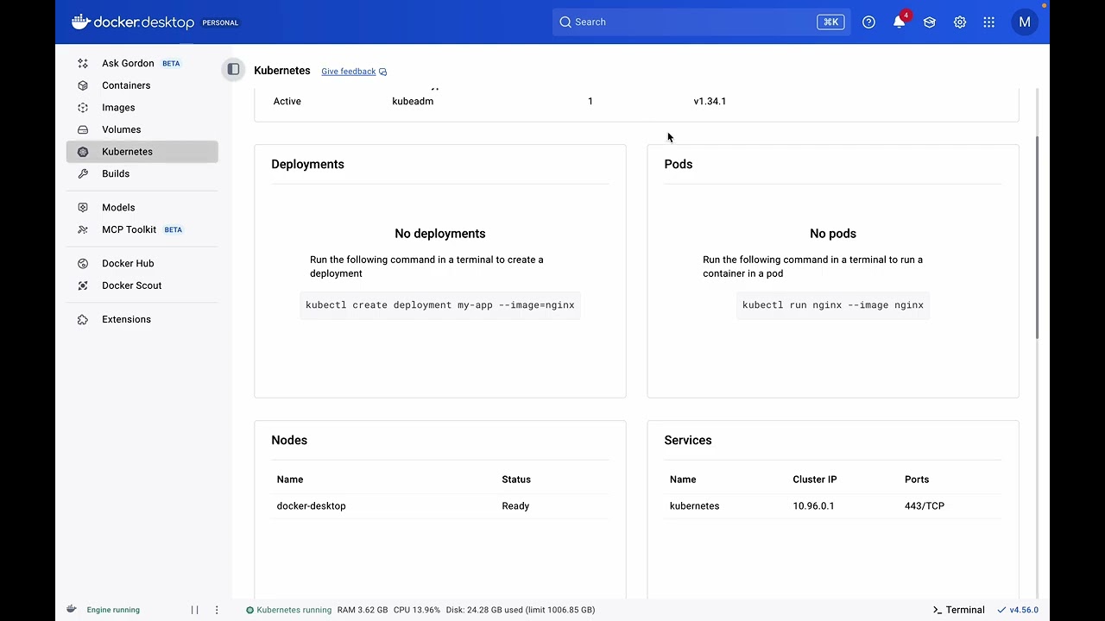Click the 443/TCP ports value
Screen dimensions: 1105x621
pyautogui.click(x=925, y=506)
